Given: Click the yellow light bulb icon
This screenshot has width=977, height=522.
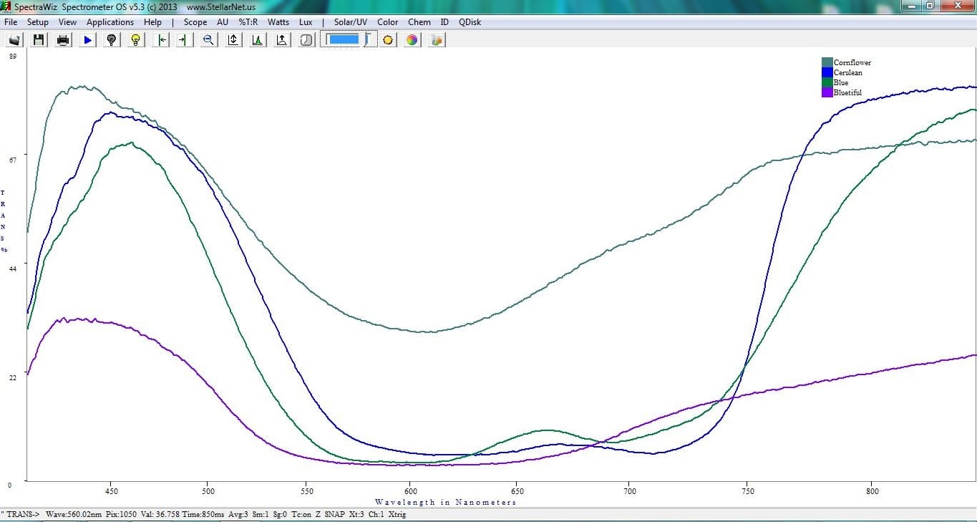Looking at the screenshot, I should click(136, 40).
